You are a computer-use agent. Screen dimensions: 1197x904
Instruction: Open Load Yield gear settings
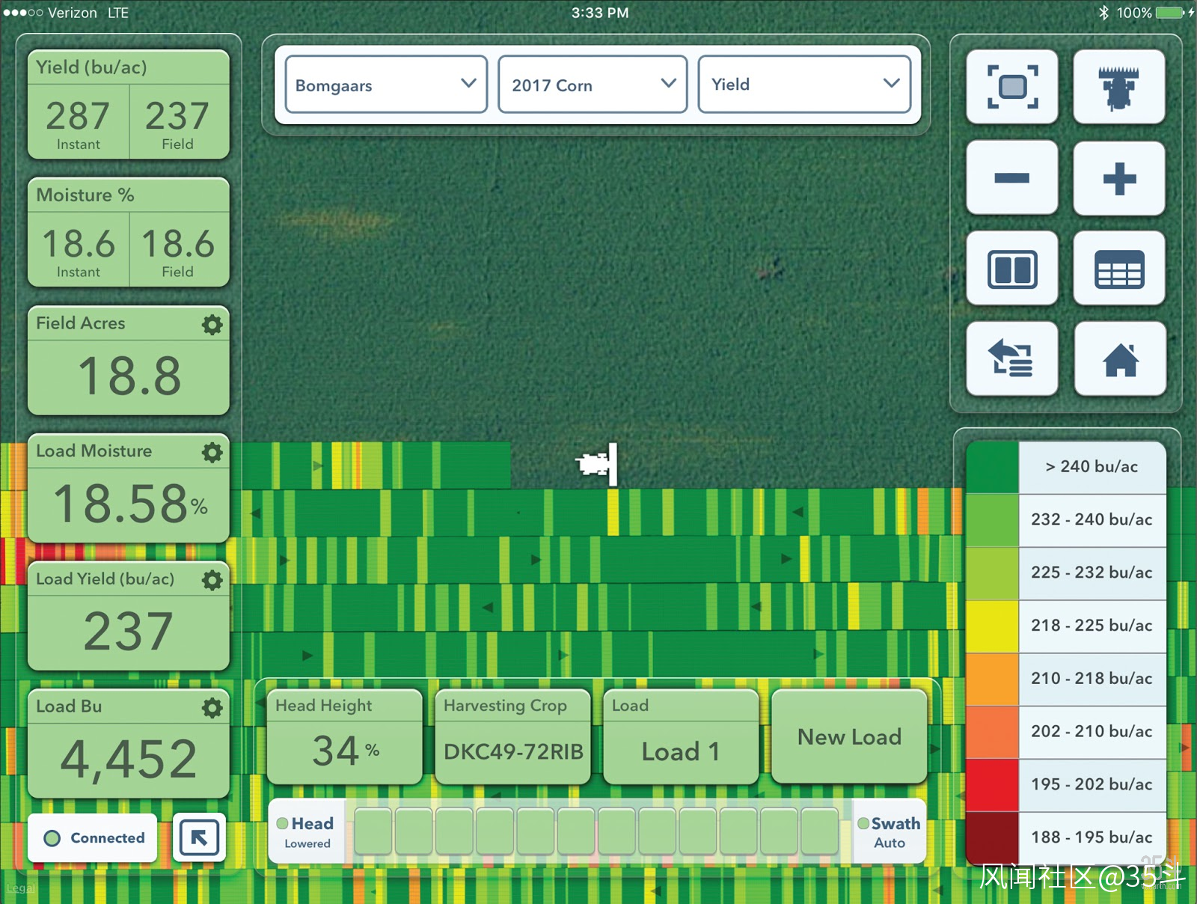coord(212,580)
